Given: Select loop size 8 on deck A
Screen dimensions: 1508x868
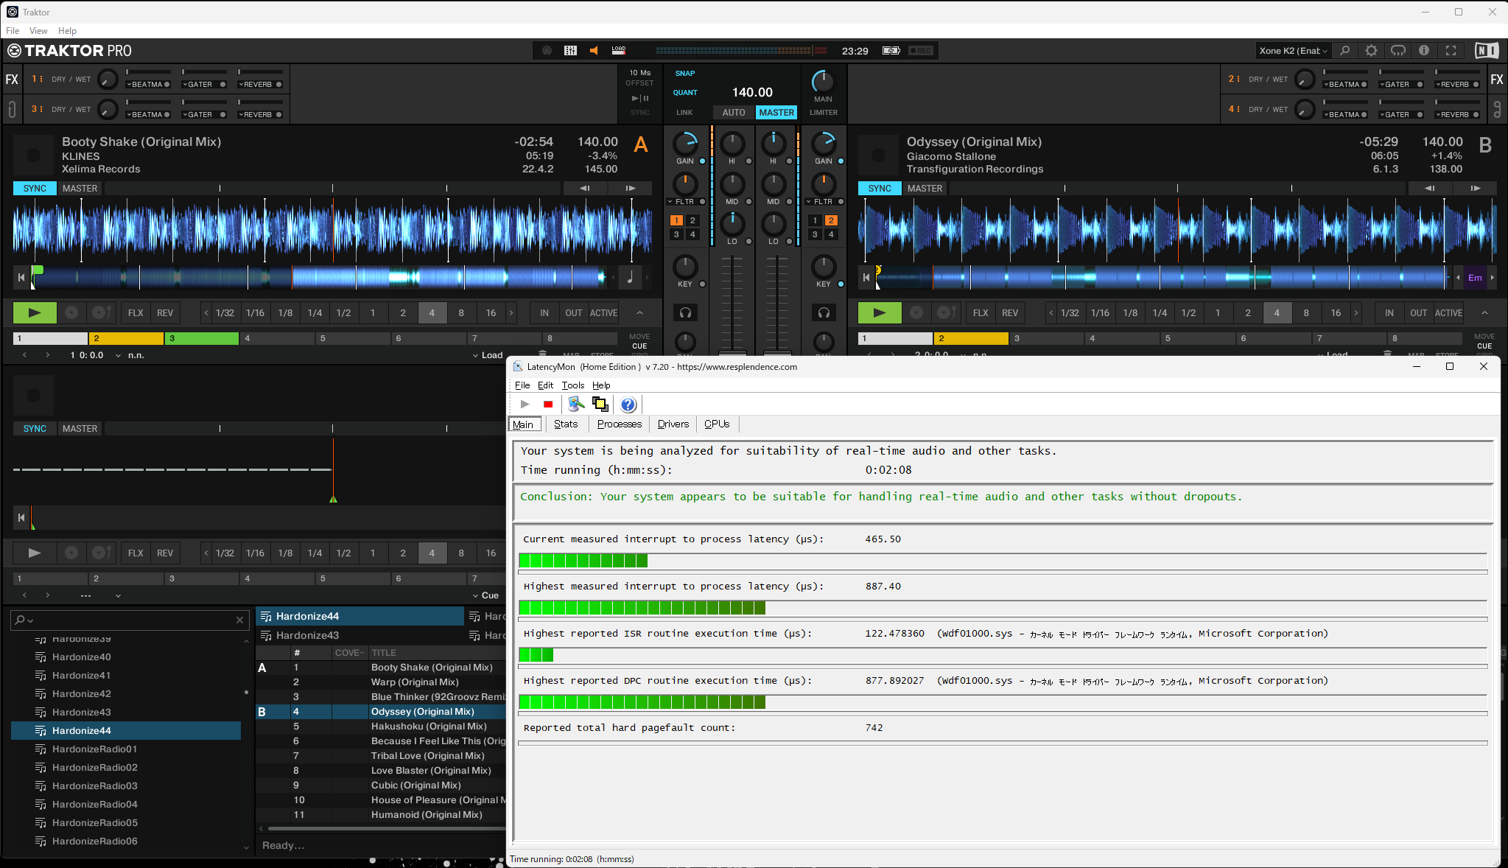Looking at the screenshot, I should click(461, 313).
